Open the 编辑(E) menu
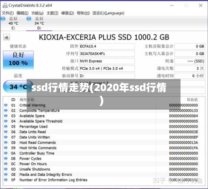Screen dimensions: 208x189 22,13
